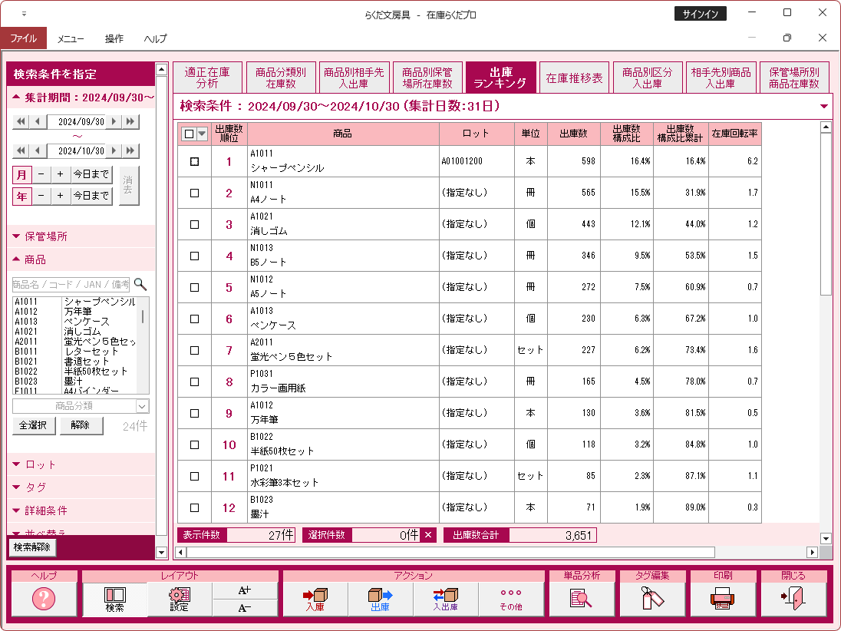
Task: Click the Help question mark icon
Action: point(43,599)
